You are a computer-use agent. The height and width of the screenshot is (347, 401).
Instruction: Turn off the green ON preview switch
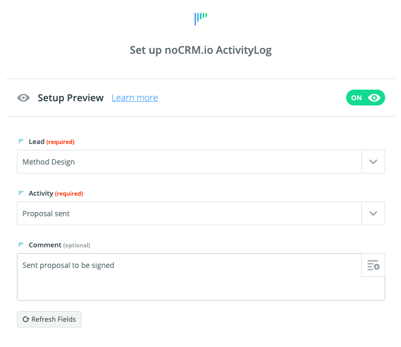pos(365,98)
